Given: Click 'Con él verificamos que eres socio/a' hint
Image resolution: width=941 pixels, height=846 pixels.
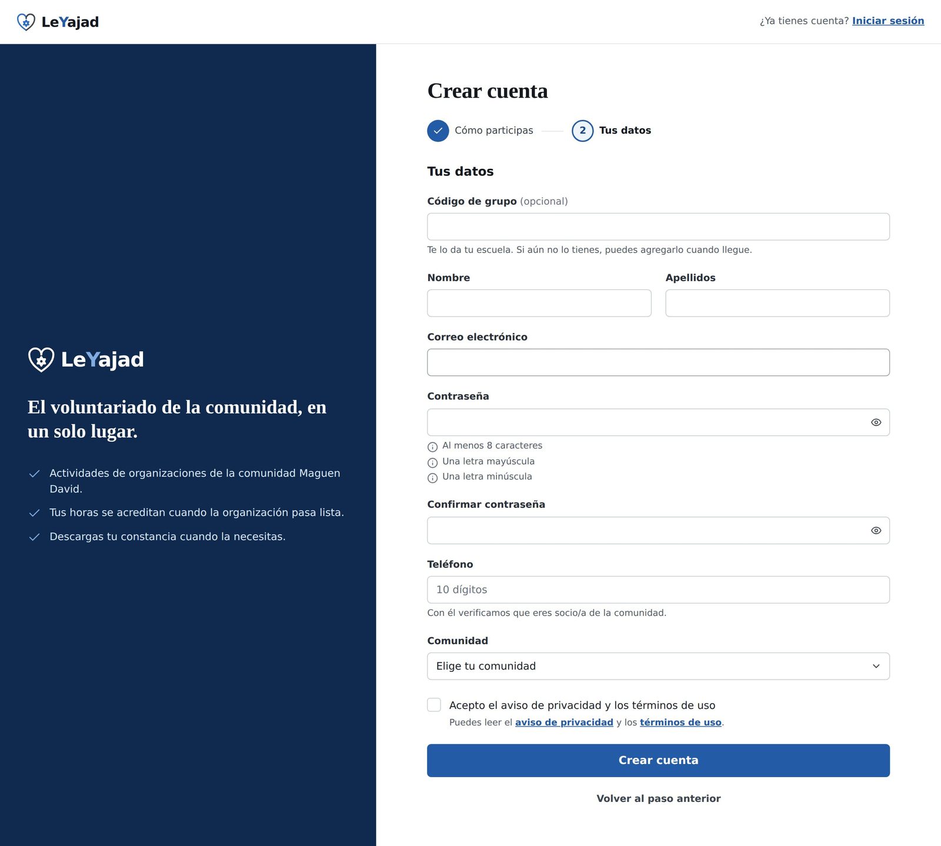Looking at the screenshot, I should pos(546,613).
